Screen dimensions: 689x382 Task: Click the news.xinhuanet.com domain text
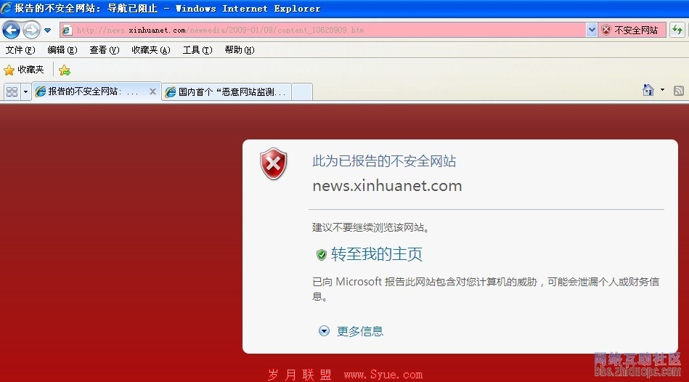click(x=387, y=186)
